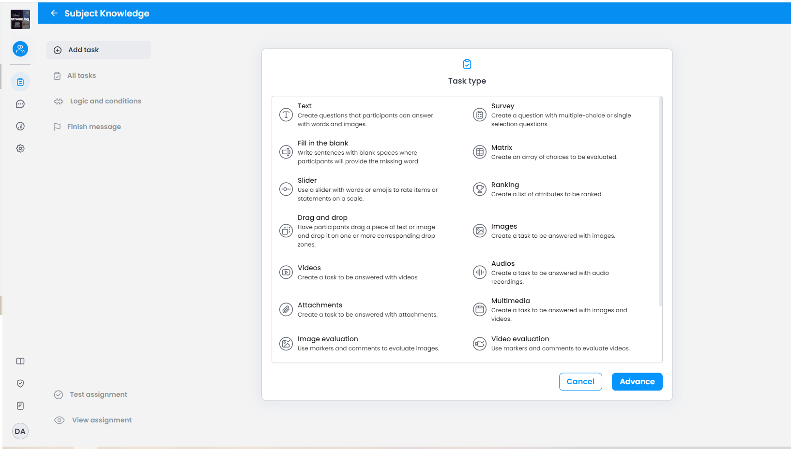
Task: Click the task type list scrollbar
Action: tap(660, 202)
